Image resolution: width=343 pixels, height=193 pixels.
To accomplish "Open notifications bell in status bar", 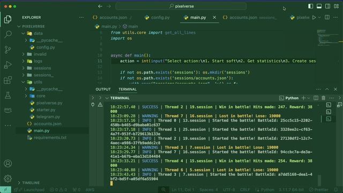I will tap(336, 190).
